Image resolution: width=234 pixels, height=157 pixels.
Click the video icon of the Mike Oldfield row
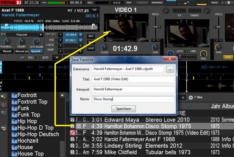click(x=72, y=152)
